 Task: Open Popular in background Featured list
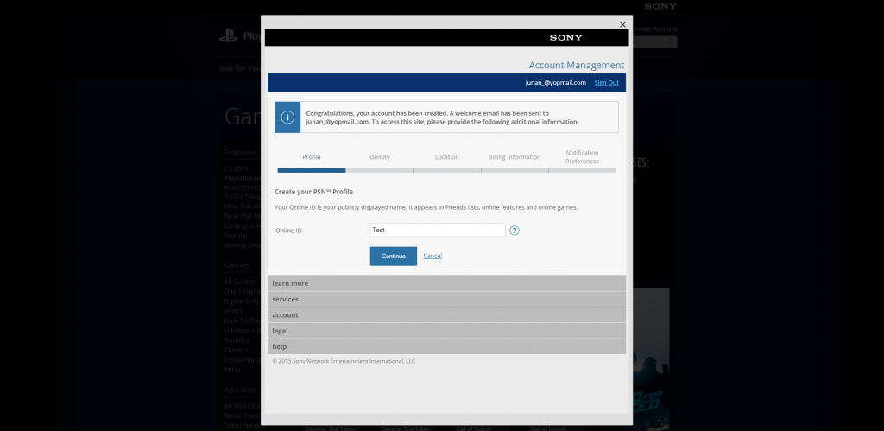tap(237, 235)
